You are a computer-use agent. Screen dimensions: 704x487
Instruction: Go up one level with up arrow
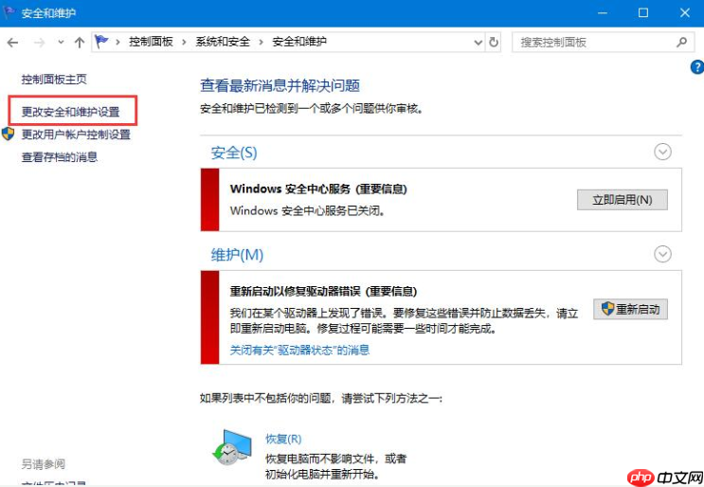click(x=80, y=43)
